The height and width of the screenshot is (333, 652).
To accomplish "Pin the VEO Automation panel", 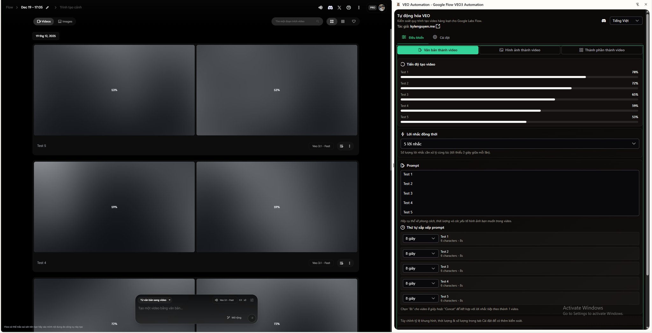I will pos(637,4).
